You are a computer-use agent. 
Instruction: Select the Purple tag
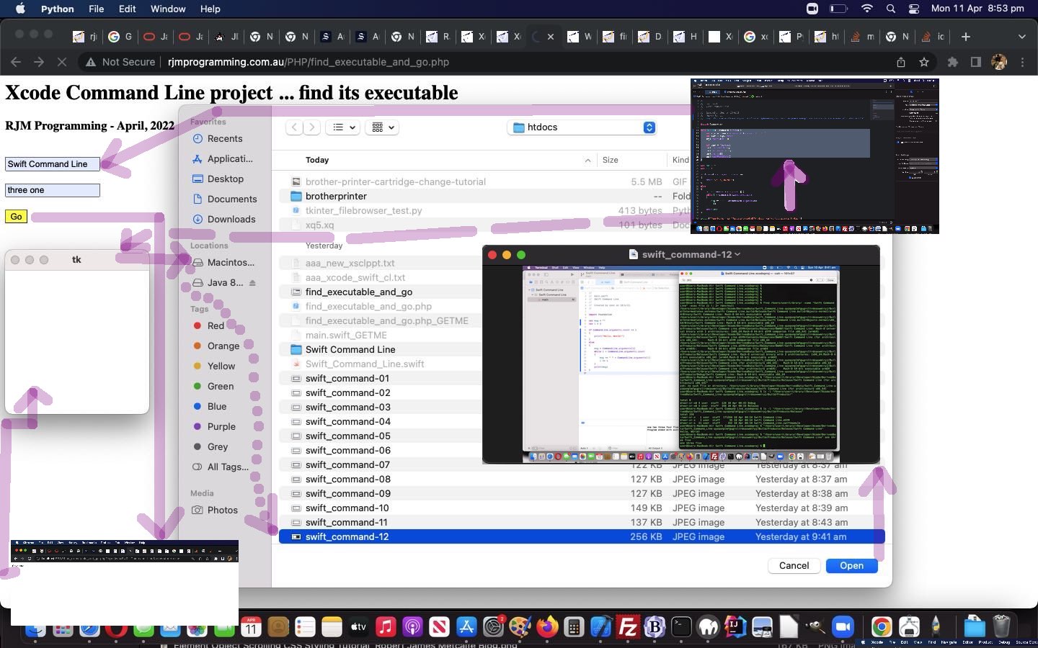coord(221,426)
